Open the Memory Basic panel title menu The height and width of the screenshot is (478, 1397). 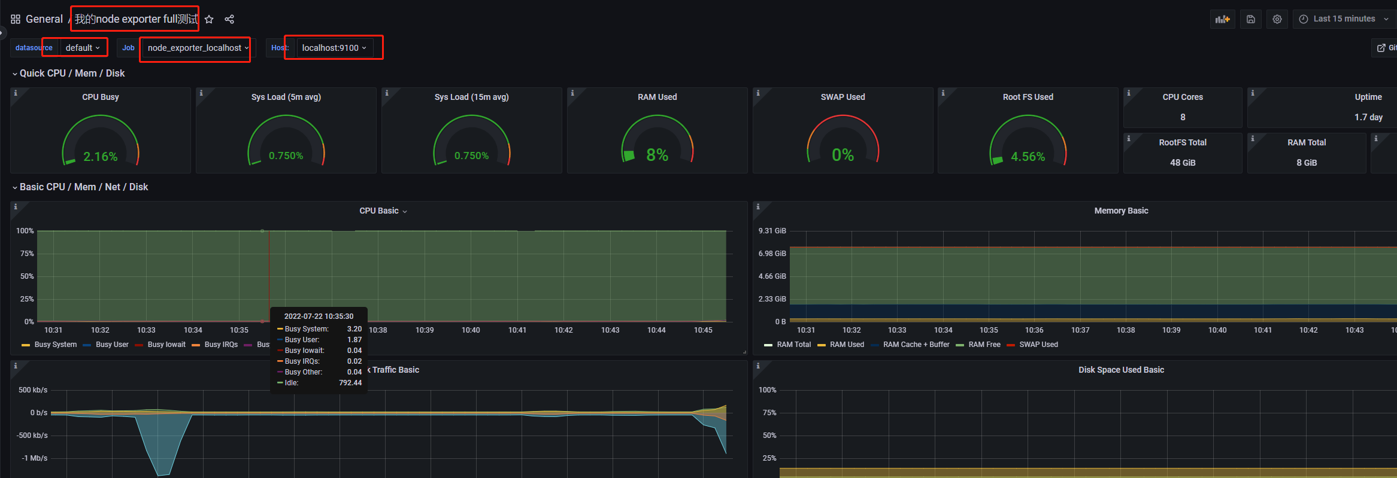(1121, 211)
